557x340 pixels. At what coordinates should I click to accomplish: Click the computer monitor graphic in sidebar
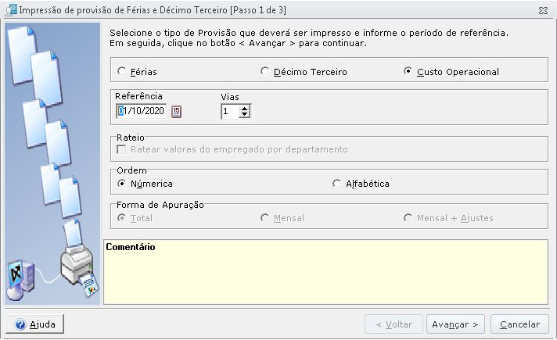20,280
